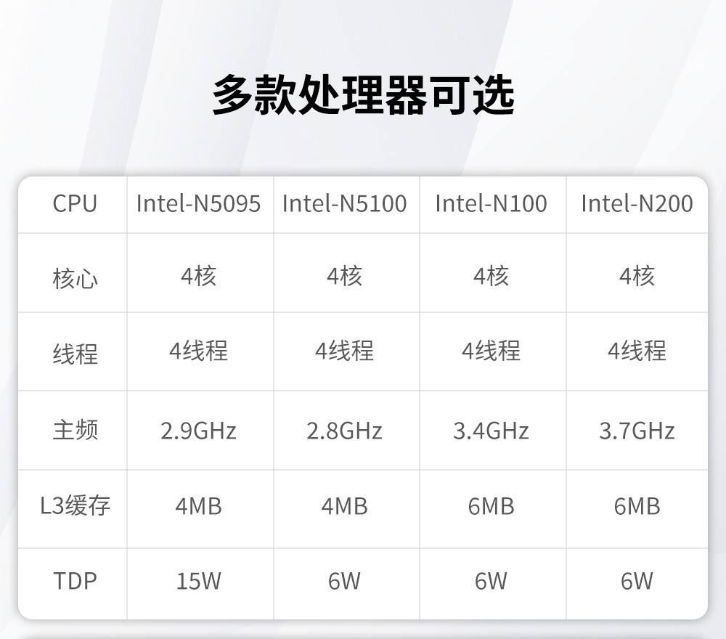Click the 15W TDP value
The height and width of the screenshot is (639, 726).
pos(198,581)
